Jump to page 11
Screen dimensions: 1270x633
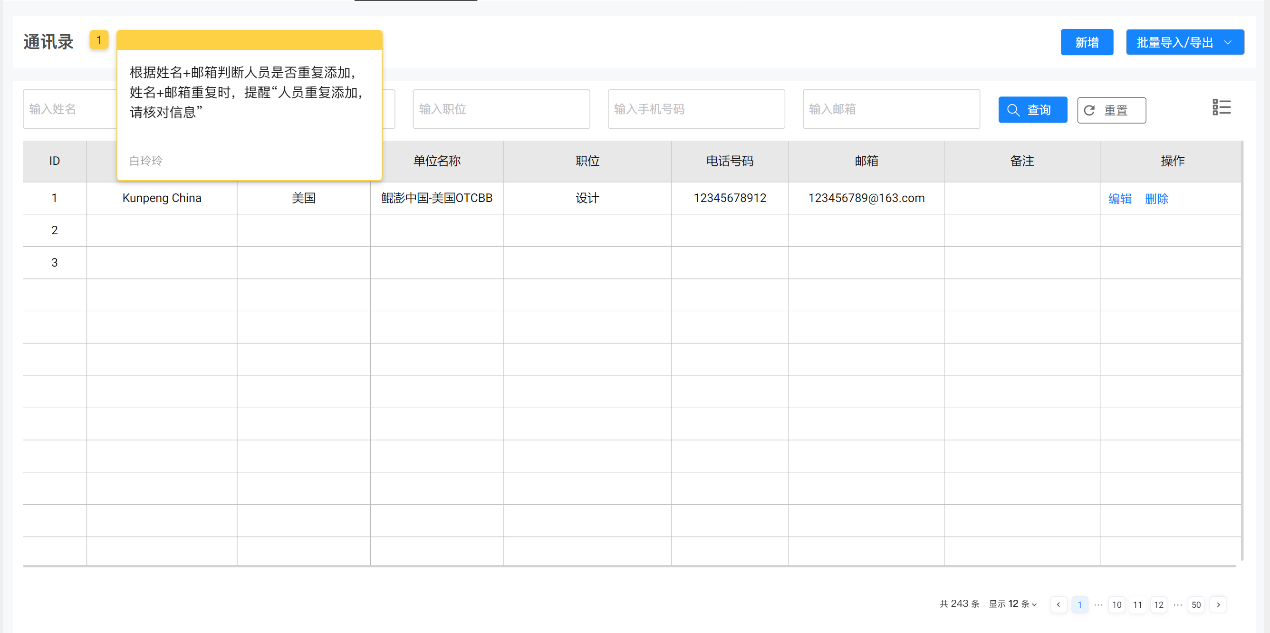click(1137, 604)
